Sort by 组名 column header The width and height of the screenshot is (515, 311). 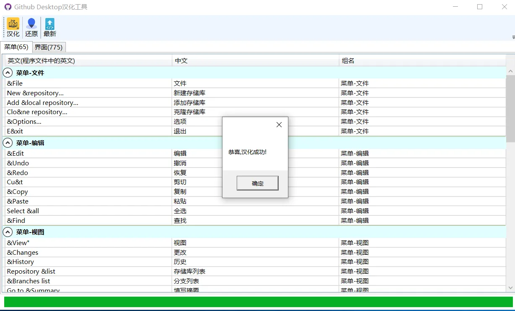(x=422, y=61)
